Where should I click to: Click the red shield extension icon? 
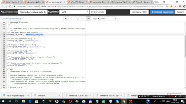click(x=180, y=6)
